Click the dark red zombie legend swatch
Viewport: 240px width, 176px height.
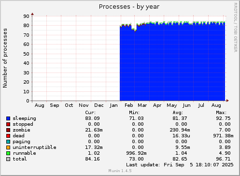click(x=8, y=130)
